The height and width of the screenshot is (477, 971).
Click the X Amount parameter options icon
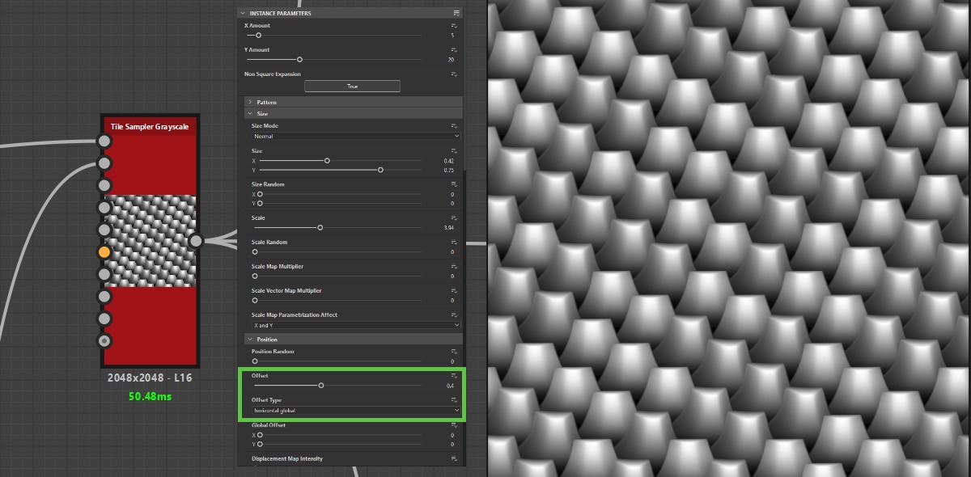click(x=455, y=26)
